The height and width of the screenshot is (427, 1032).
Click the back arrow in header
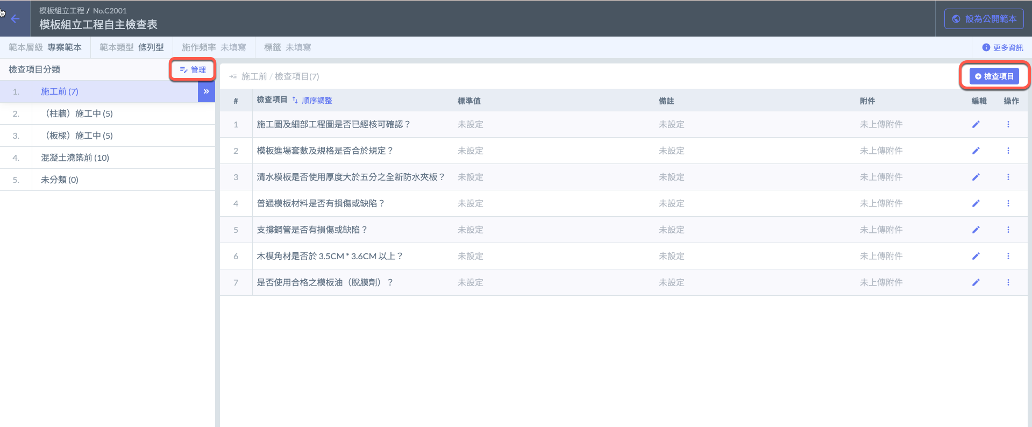point(15,19)
